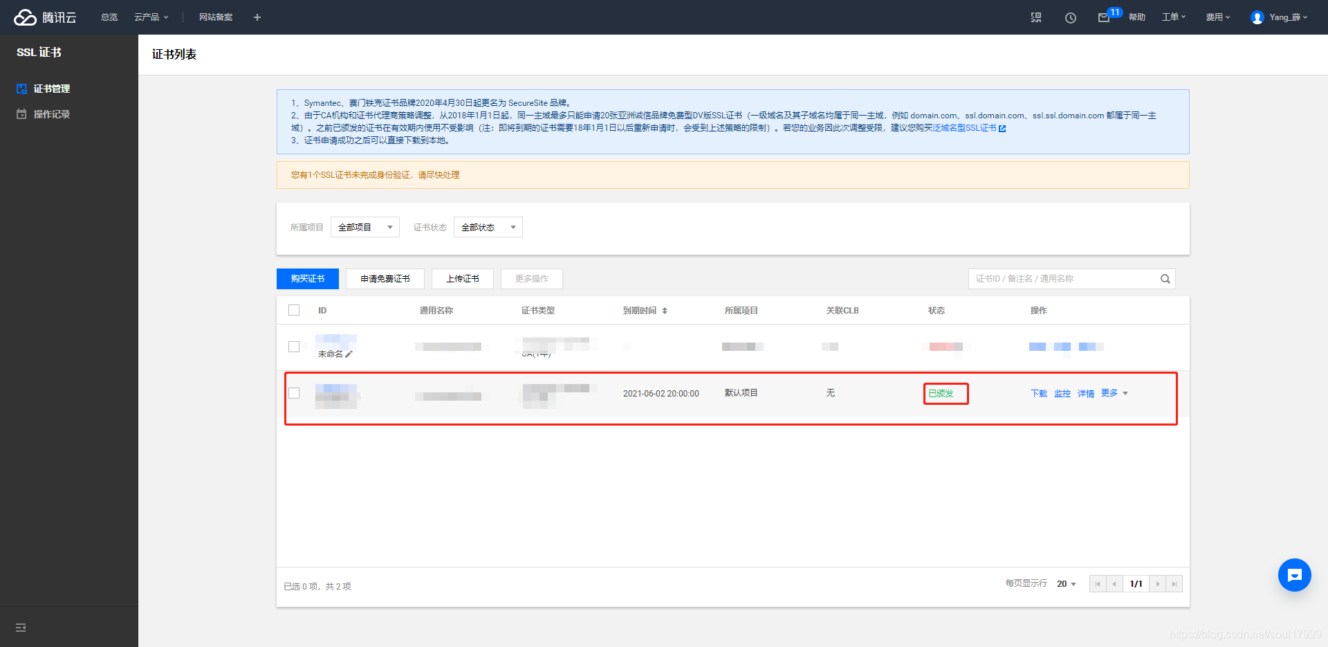Click the 操作记录 sidebar icon
The image size is (1328, 647).
tap(21, 114)
